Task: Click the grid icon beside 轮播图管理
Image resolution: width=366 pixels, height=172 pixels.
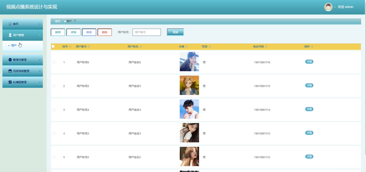Action: [10, 82]
